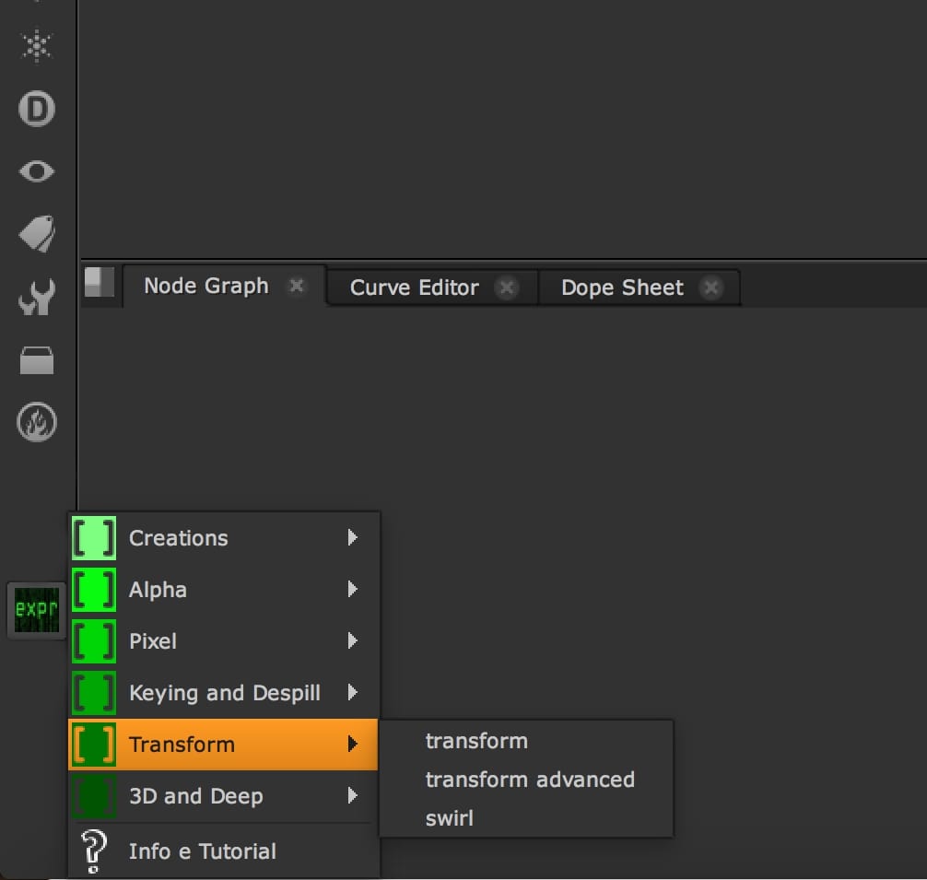The width and height of the screenshot is (927, 880).
Task: Expand the Keying and Despill submenu arrow
Action: point(353,692)
